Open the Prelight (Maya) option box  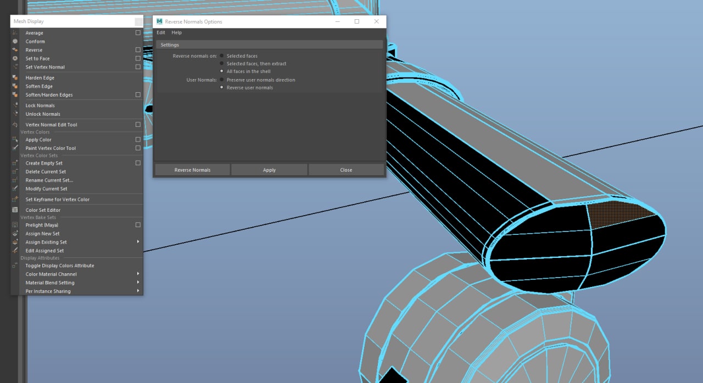coord(138,225)
